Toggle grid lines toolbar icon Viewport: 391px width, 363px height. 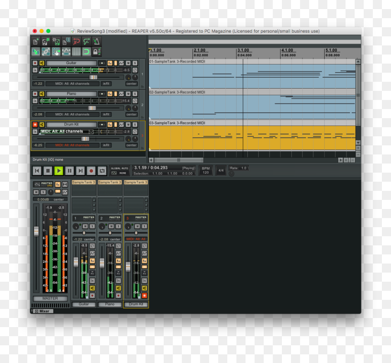(x=76, y=52)
